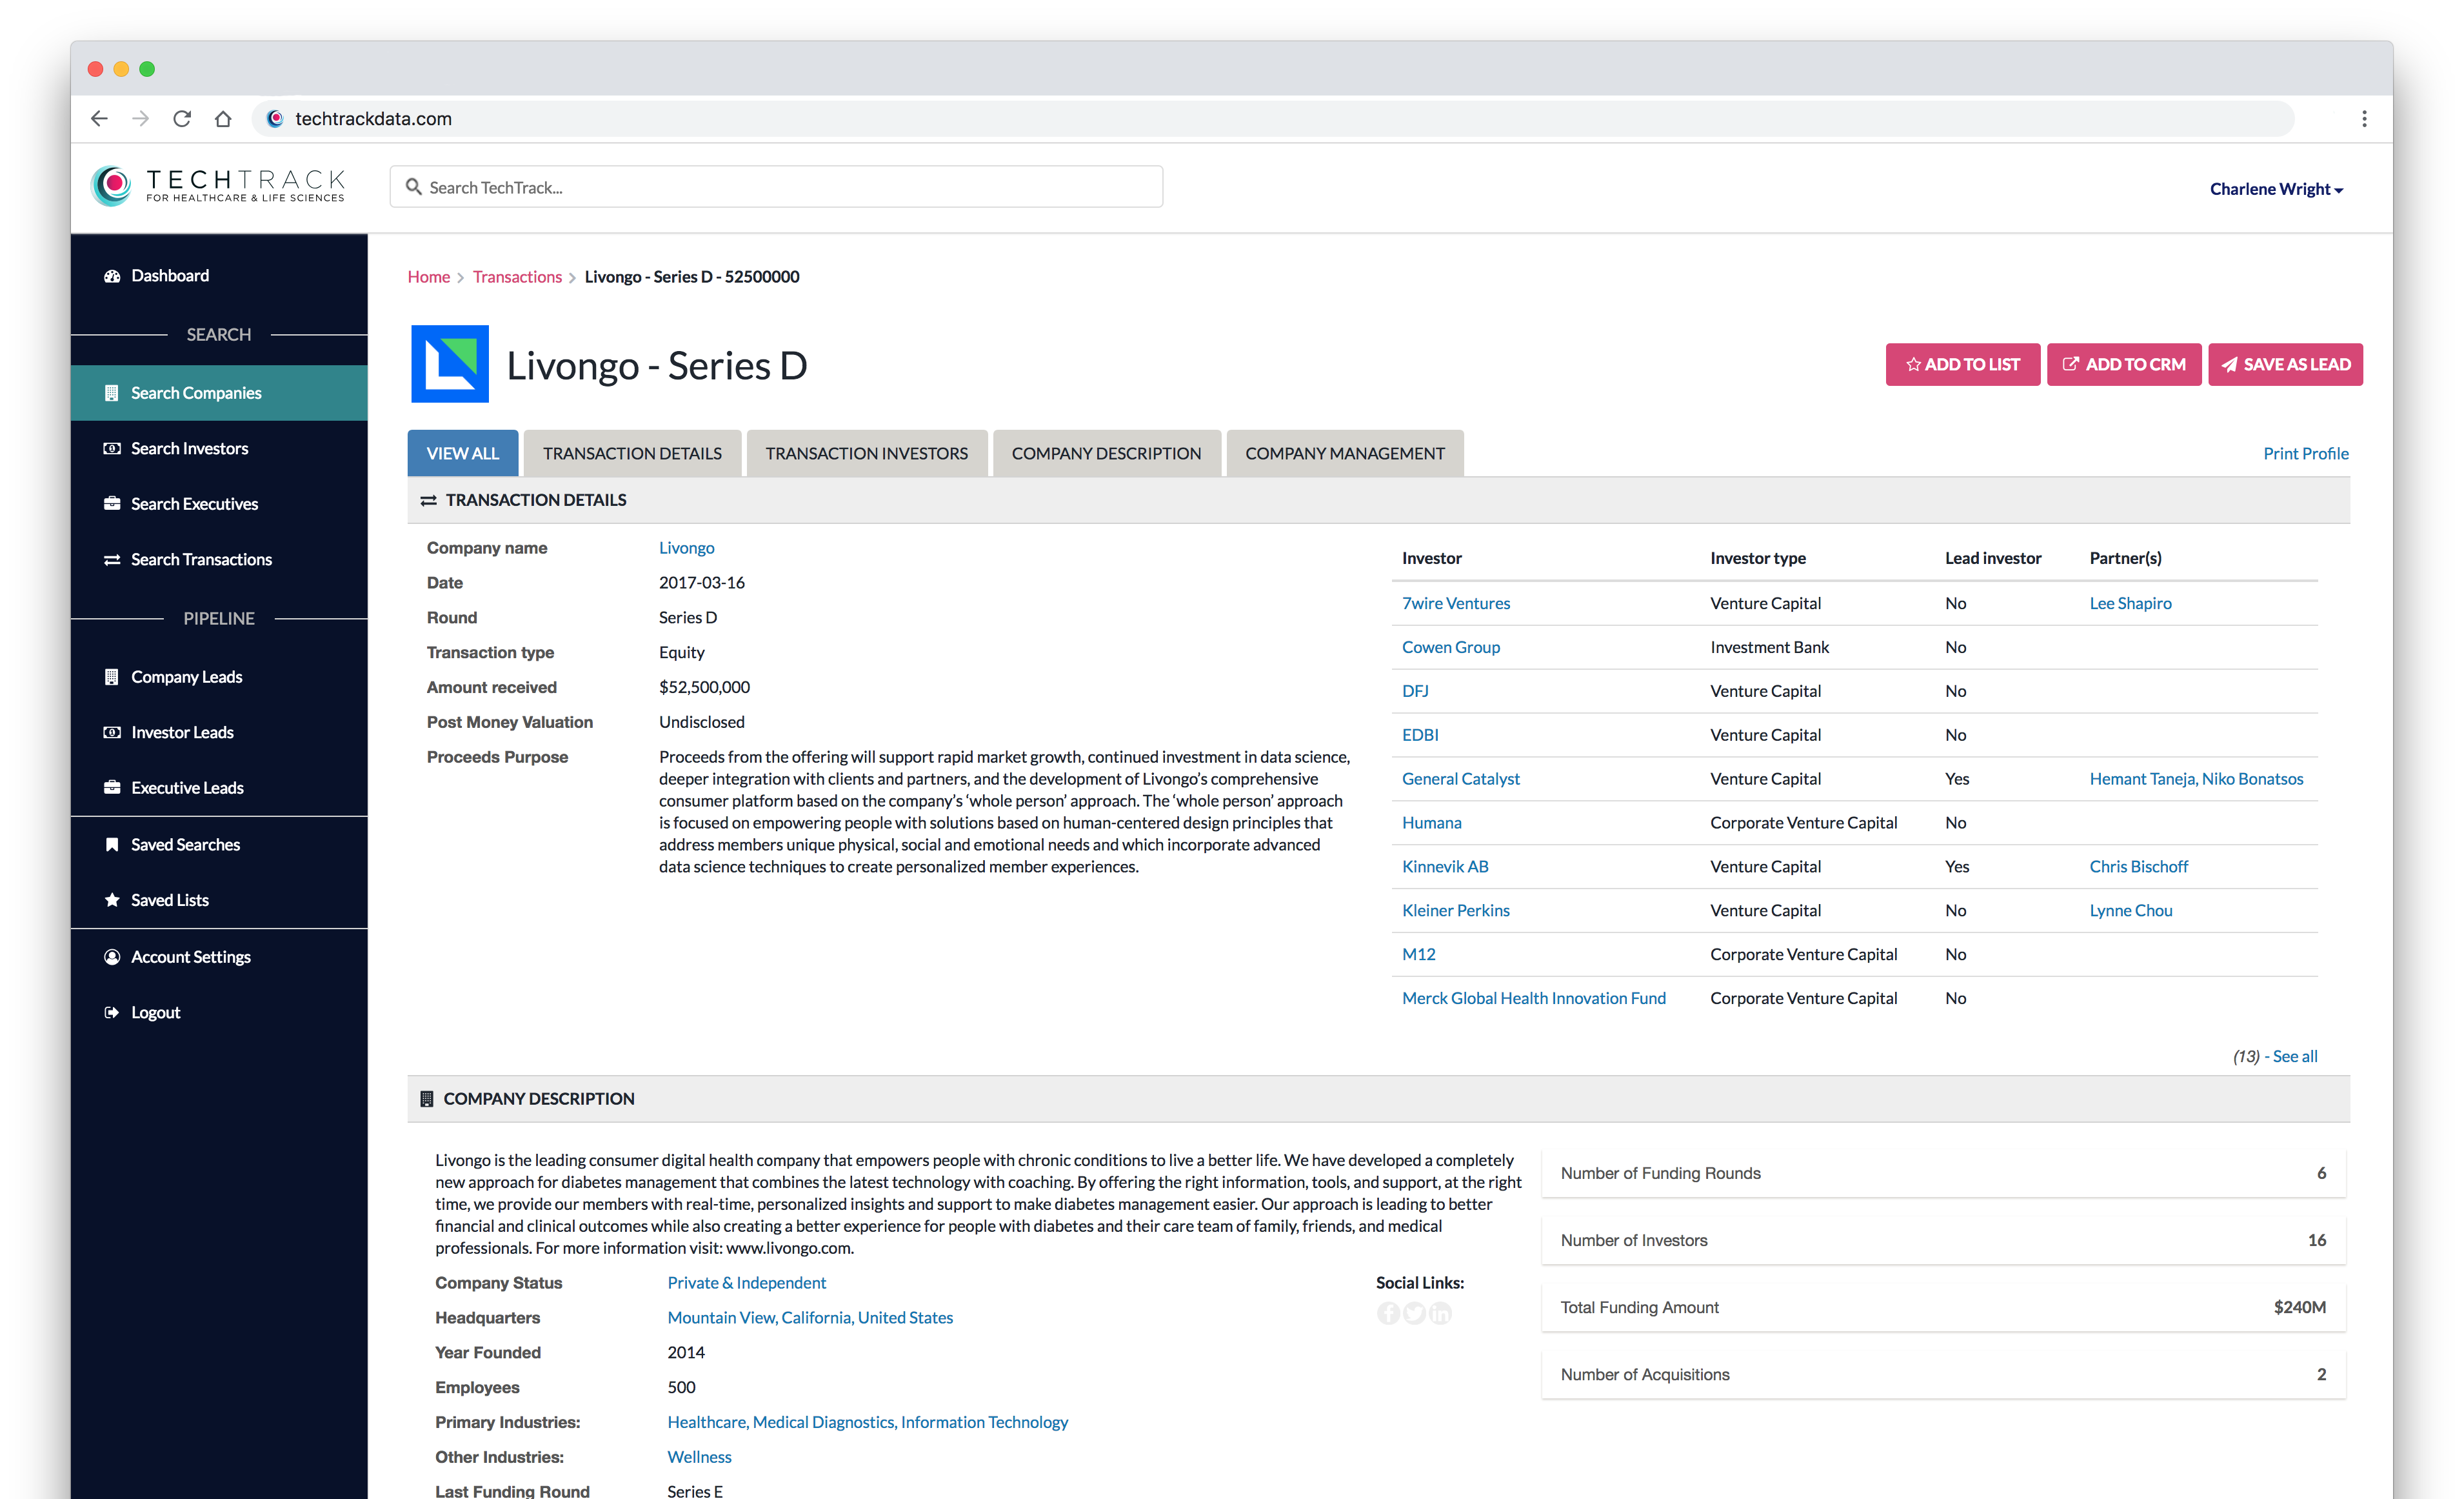Click the browser home icon
The width and height of the screenshot is (2464, 1499).
223,118
